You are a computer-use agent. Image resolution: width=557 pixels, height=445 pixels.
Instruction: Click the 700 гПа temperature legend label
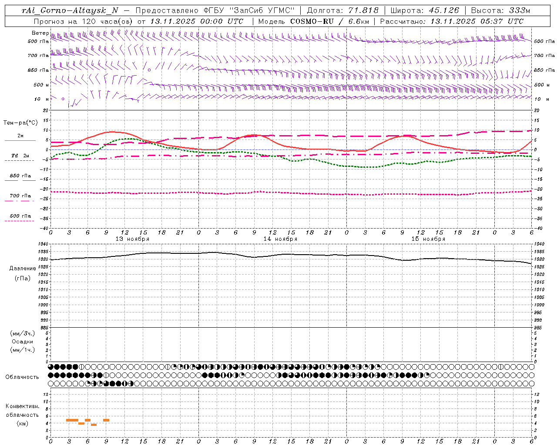[20, 196]
